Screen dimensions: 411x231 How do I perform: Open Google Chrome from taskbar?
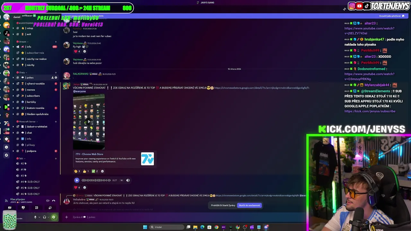(x=216, y=227)
